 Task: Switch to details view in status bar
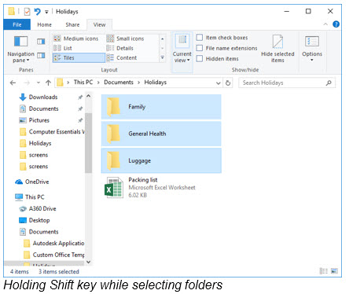[x=324, y=271]
